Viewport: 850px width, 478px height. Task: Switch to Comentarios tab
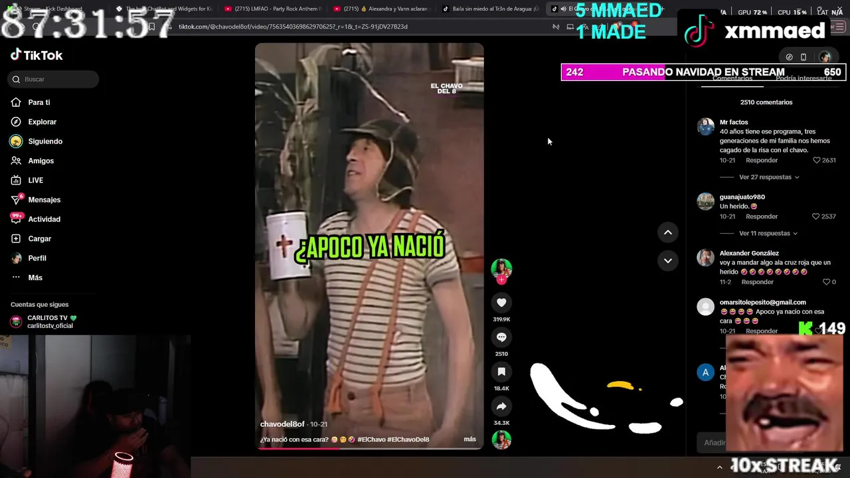click(x=732, y=78)
